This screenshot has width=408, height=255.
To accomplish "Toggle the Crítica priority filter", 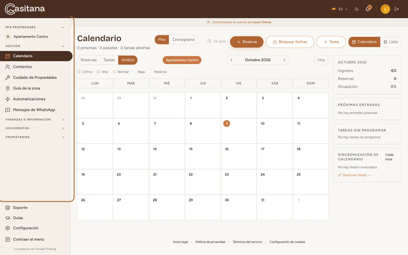I will point(85,72).
